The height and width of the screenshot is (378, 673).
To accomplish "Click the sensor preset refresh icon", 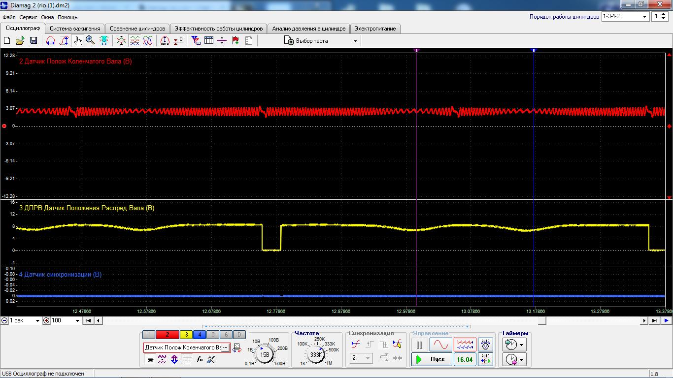I will pyautogui.click(x=237, y=347).
